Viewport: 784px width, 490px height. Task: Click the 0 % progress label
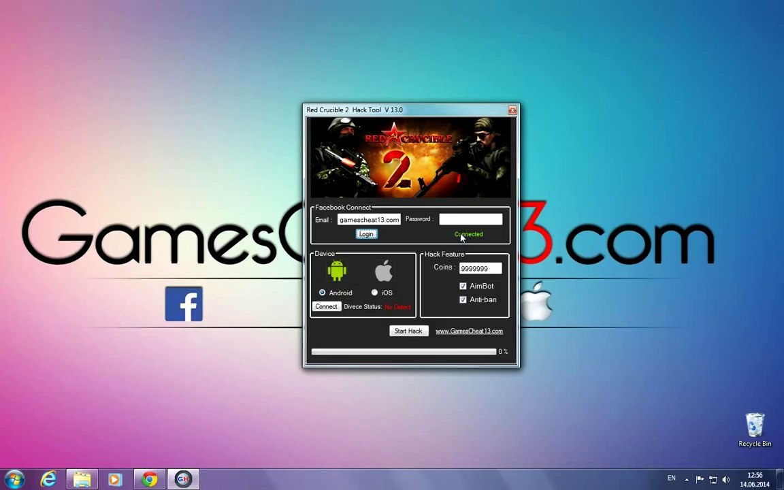point(503,352)
